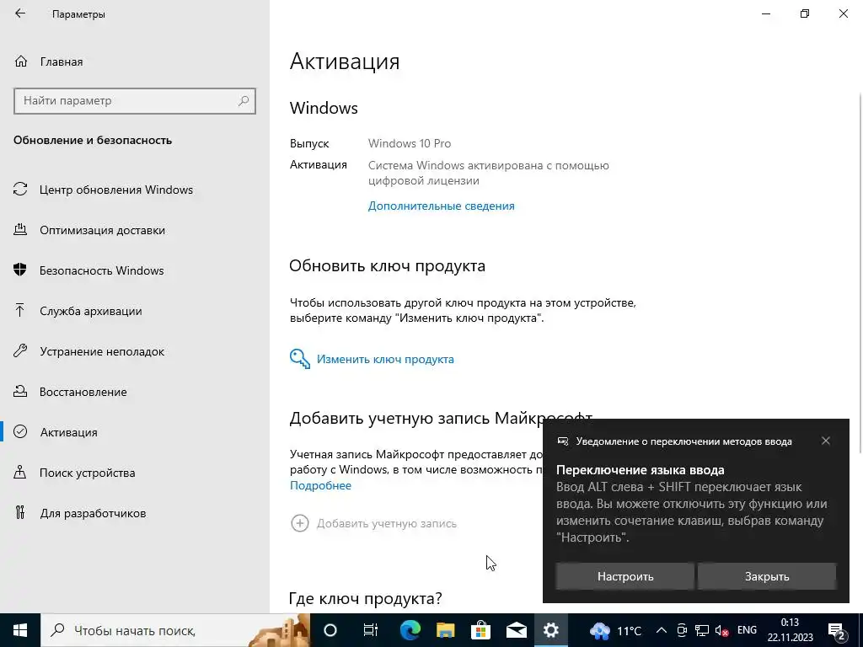
Task: Click the Windows 10 Pro edition text
Action: coord(410,143)
